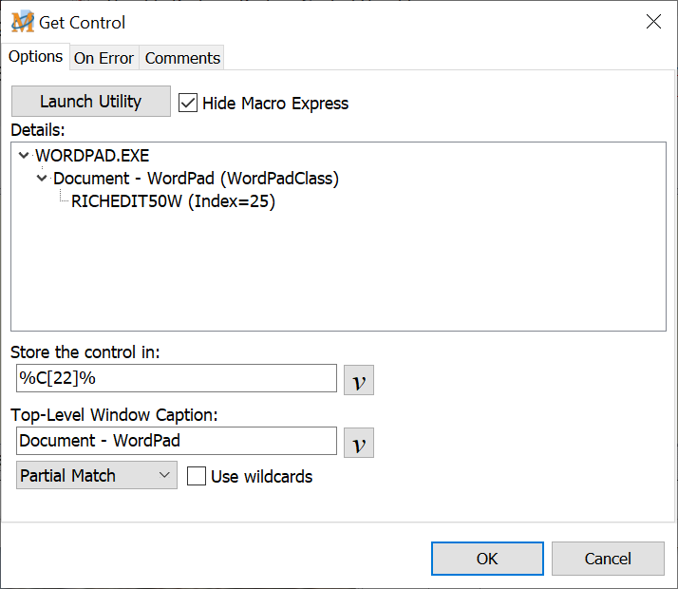Select the RICHEDIT50W (Index=25) item
The image size is (678, 589).
point(173,201)
